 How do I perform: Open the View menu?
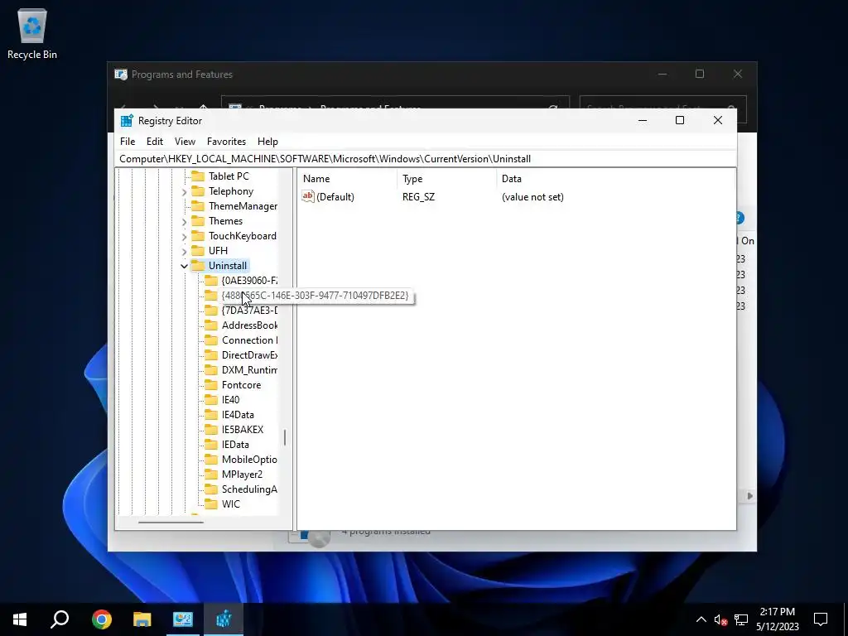point(185,141)
